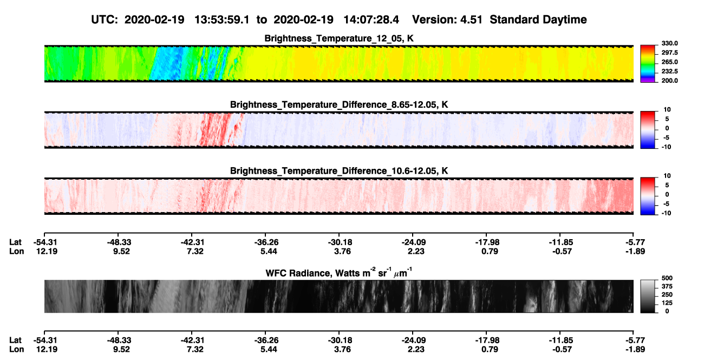Click the WFC Radiance panel title
Image resolution: width=704 pixels, height=361 pixels.
339,273
